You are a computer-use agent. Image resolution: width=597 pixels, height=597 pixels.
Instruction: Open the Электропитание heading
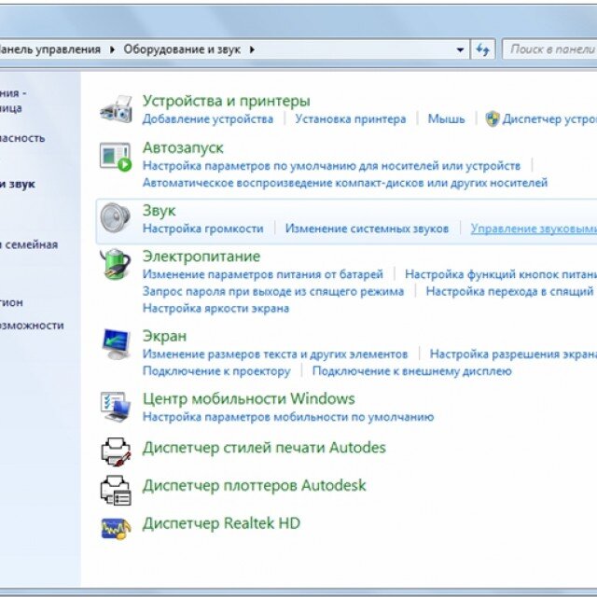coord(201,257)
